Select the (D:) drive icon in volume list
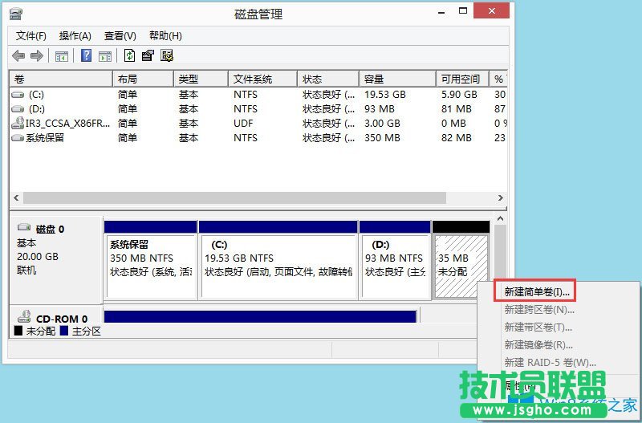This screenshot has height=423, width=642. (18, 109)
